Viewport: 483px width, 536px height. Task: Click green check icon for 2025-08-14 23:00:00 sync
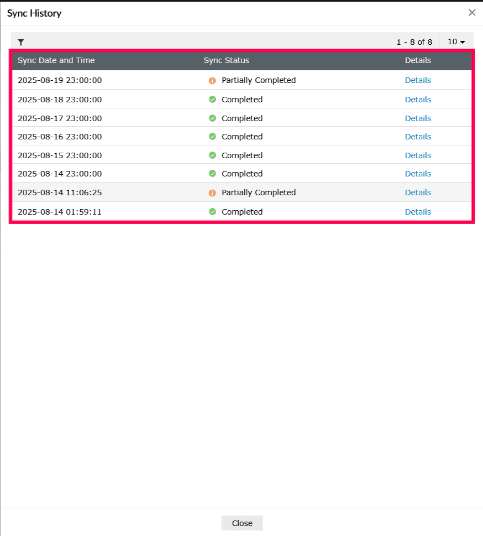212,174
